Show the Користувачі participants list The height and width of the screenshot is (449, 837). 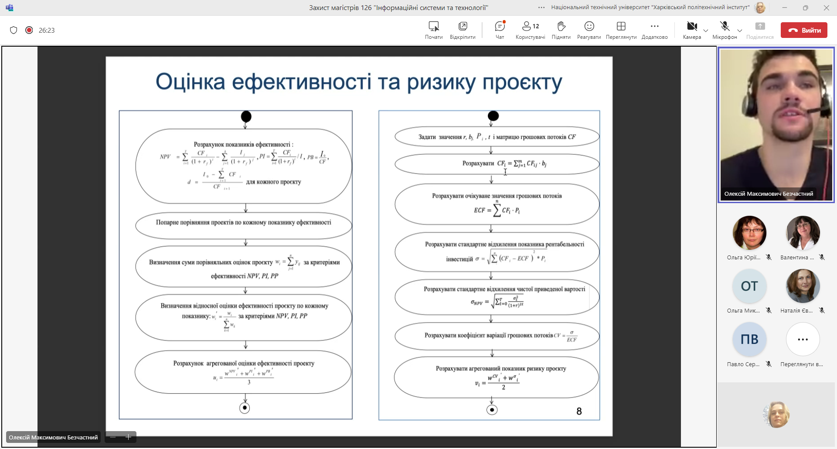pyautogui.click(x=530, y=30)
